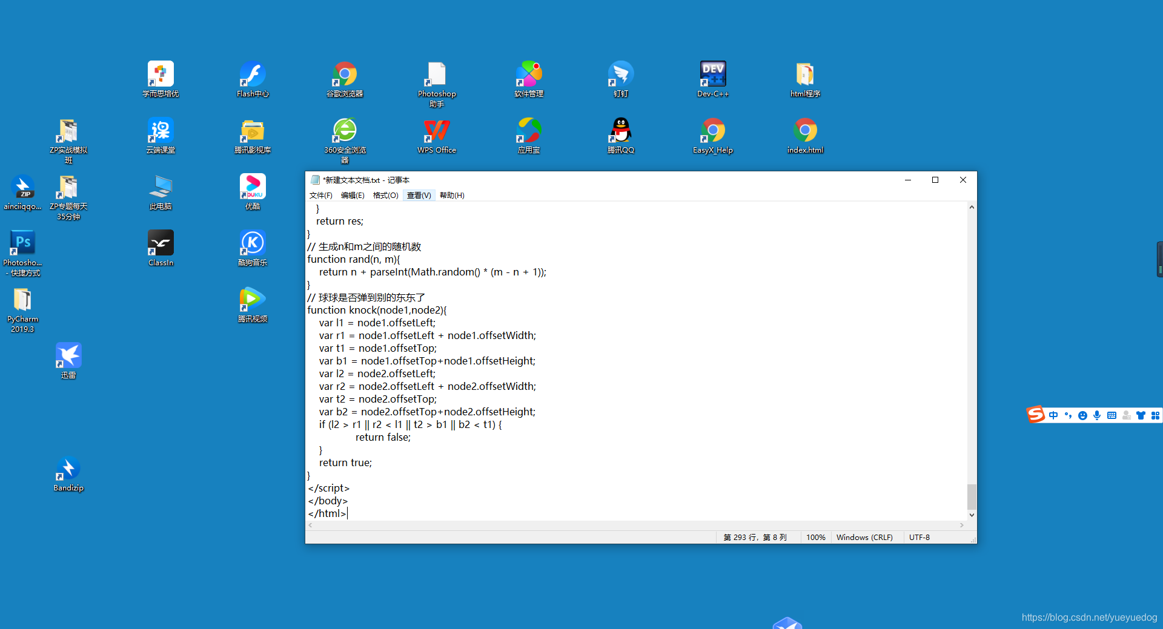The width and height of the screenshot is (1163, 629).
Task: Click the vertical scrollbar down arrow in Notepad
Action: 972,515
